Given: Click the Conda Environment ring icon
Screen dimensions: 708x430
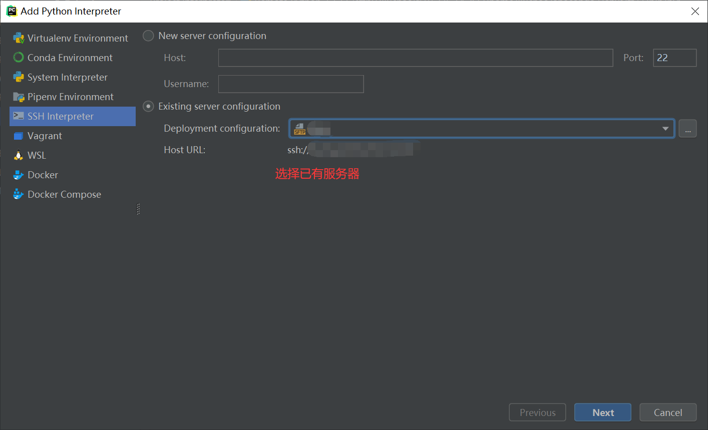Looking at the screenshot, I should [x=19, y=58].
